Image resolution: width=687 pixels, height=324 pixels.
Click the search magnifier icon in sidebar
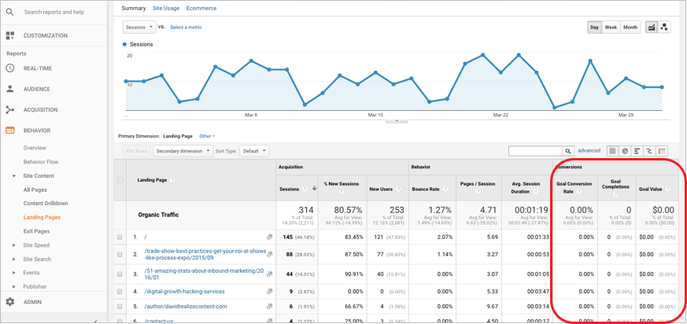[x=10, y=12]
